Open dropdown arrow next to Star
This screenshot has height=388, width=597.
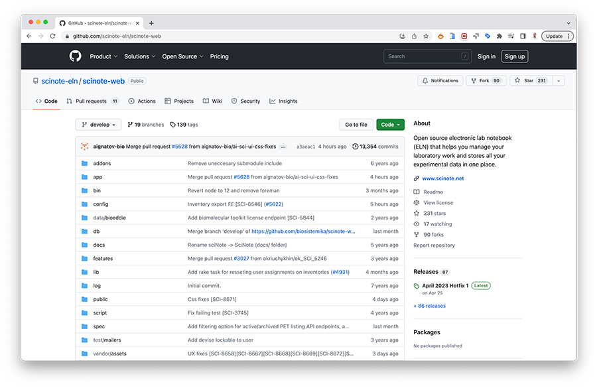pyautogui.click(x=559, y=81)
